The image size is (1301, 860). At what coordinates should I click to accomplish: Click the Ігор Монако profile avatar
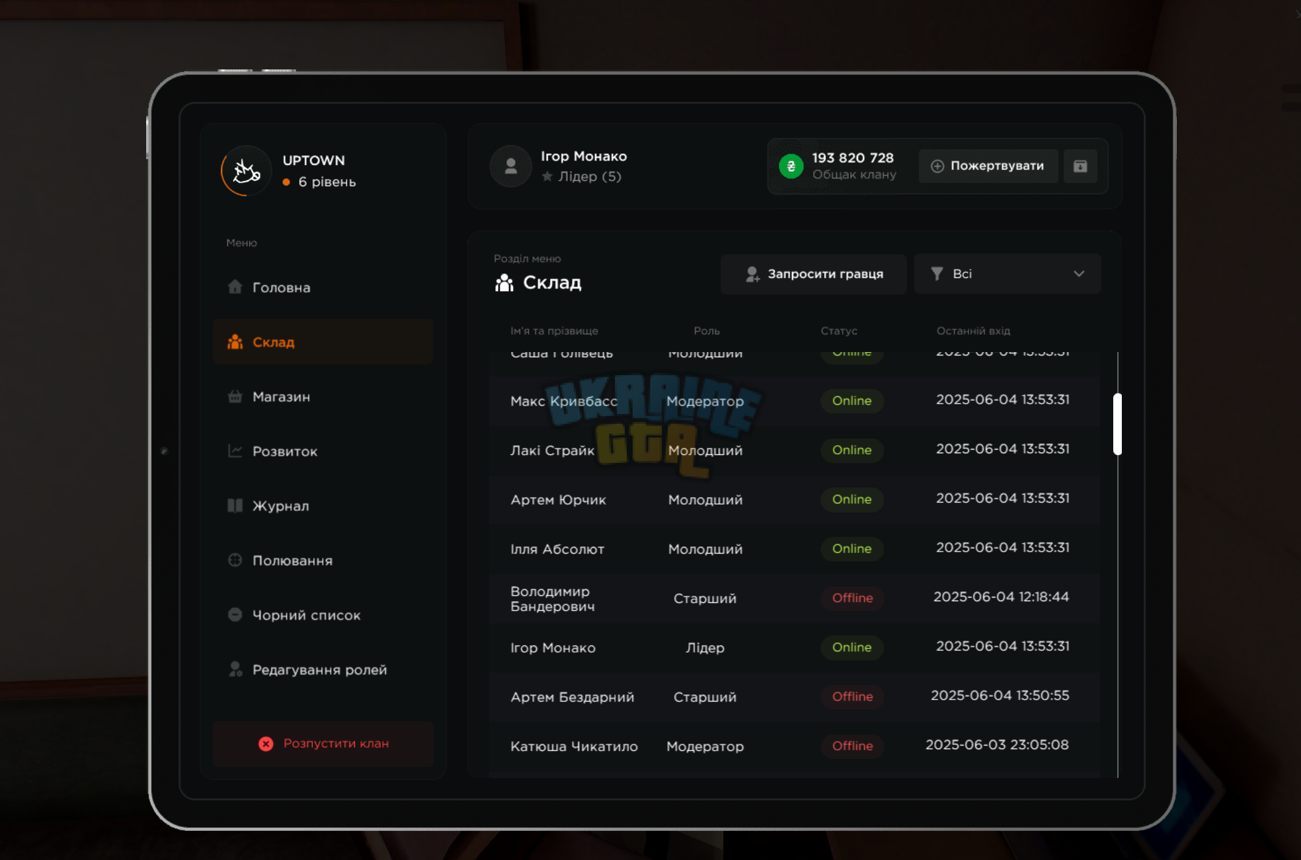click(x=510, y=166)
